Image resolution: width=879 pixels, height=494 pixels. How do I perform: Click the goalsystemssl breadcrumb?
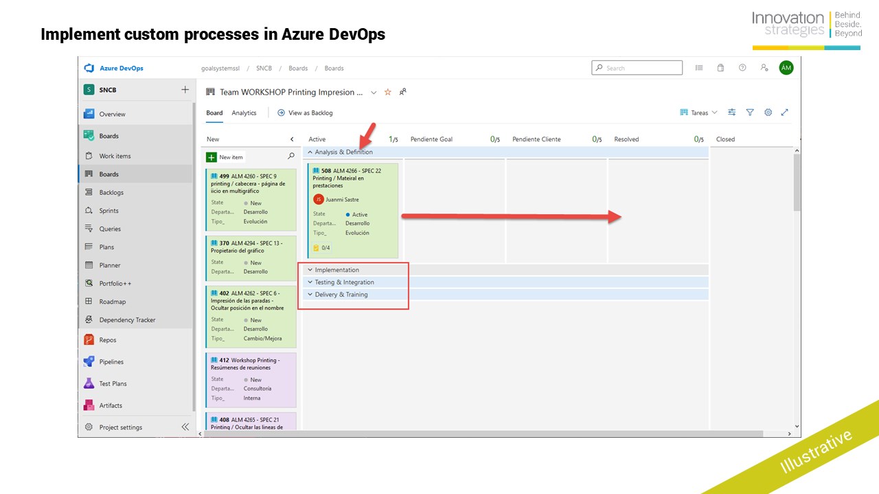(x=219, y=68)
